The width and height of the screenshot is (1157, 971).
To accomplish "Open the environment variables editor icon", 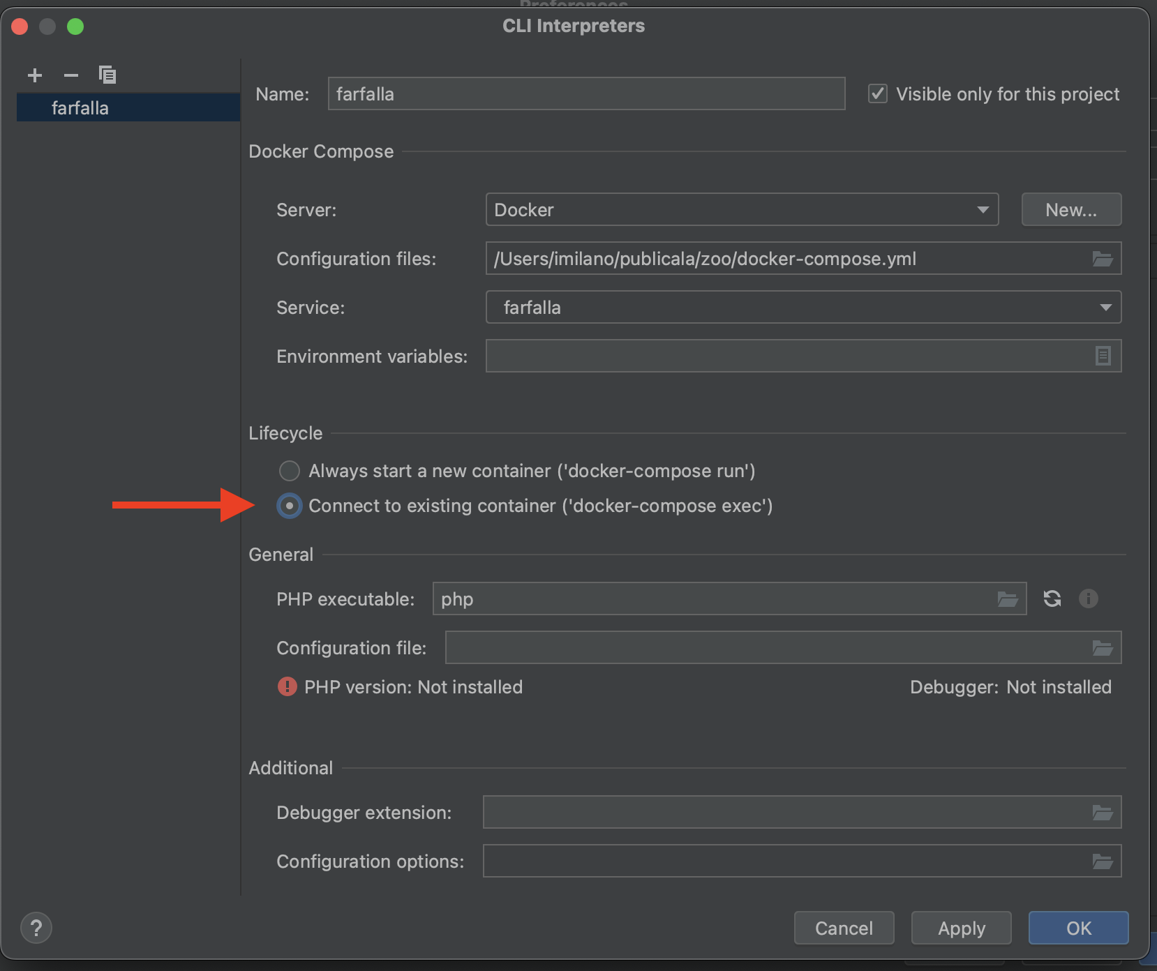I will click(x=1103, y=356).
